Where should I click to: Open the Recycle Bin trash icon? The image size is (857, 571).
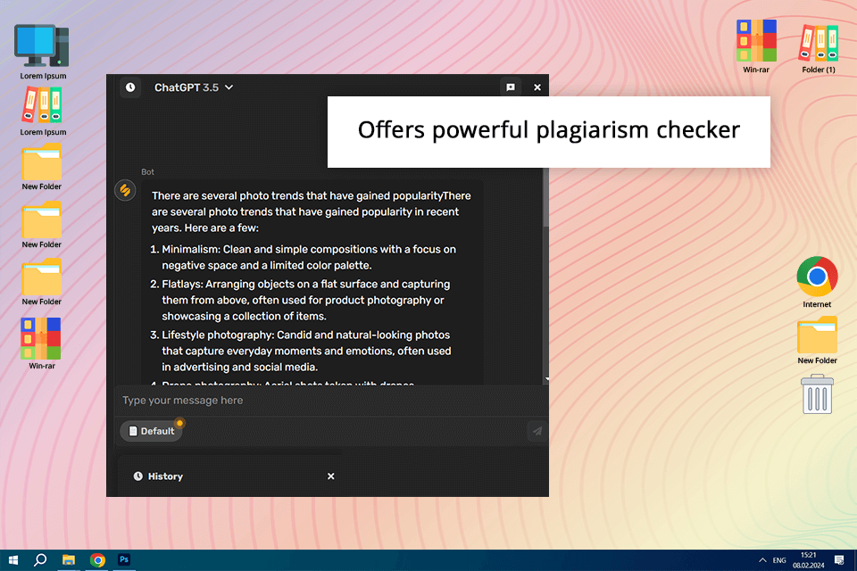point(817,394)
